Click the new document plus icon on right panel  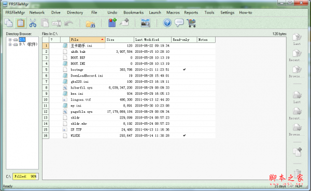[x=298, y=152]
